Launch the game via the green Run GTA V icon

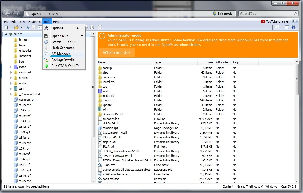pyautogui.click(x=47, y=66)
